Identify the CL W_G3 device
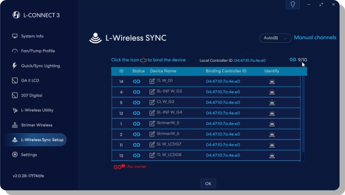This screenshot has width=345, height=195. (272, 102)
